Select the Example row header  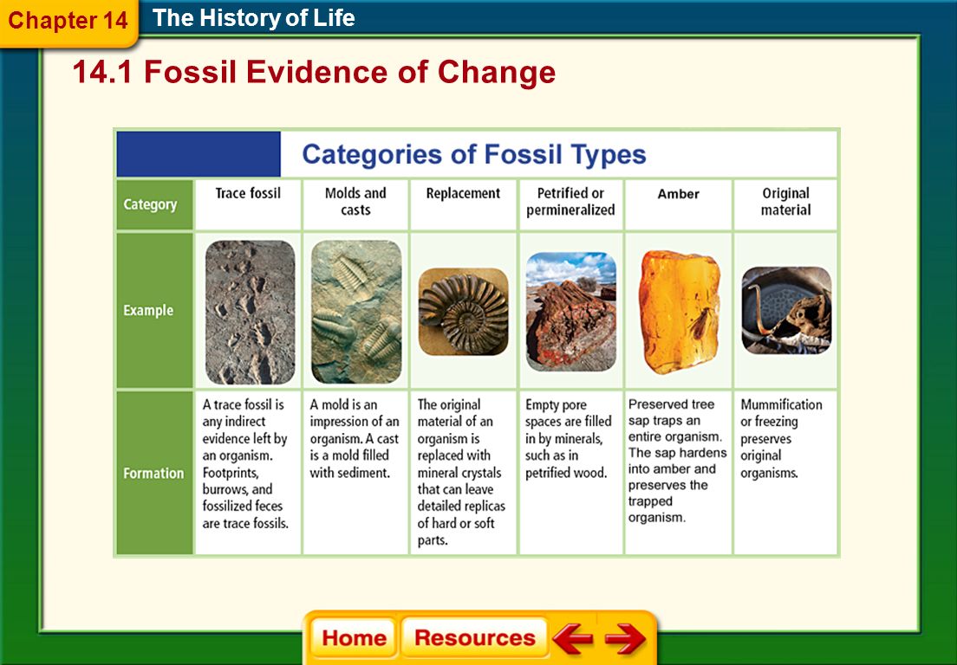coord(155,310)
